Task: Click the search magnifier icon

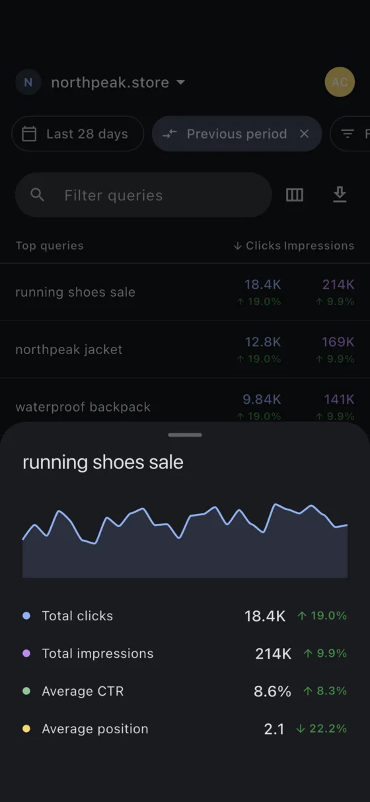Action: pos(38,195)
